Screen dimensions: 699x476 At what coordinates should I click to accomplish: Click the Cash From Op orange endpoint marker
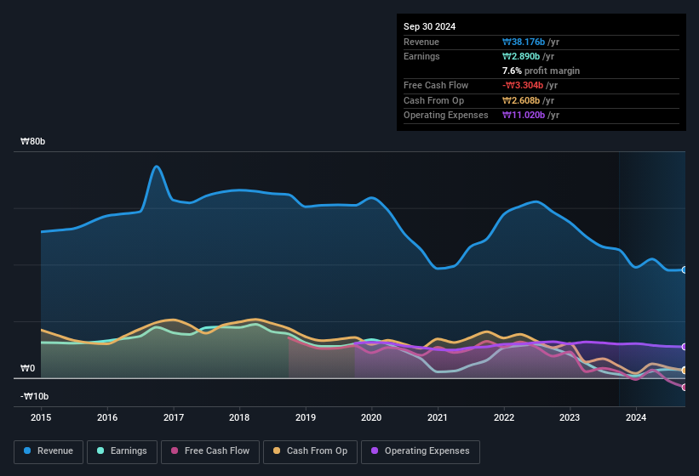point(685,370)
